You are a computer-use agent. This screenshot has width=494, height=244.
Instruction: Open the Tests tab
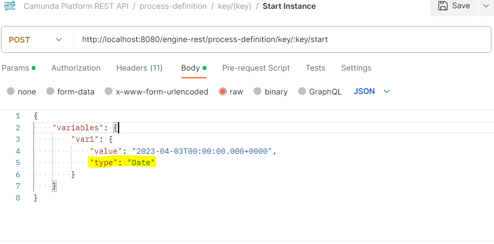tap(315, 68)
